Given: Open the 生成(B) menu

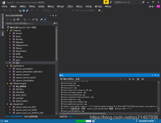Looking at the screenshot, I should pyautogui.click(x=41, y=6).
